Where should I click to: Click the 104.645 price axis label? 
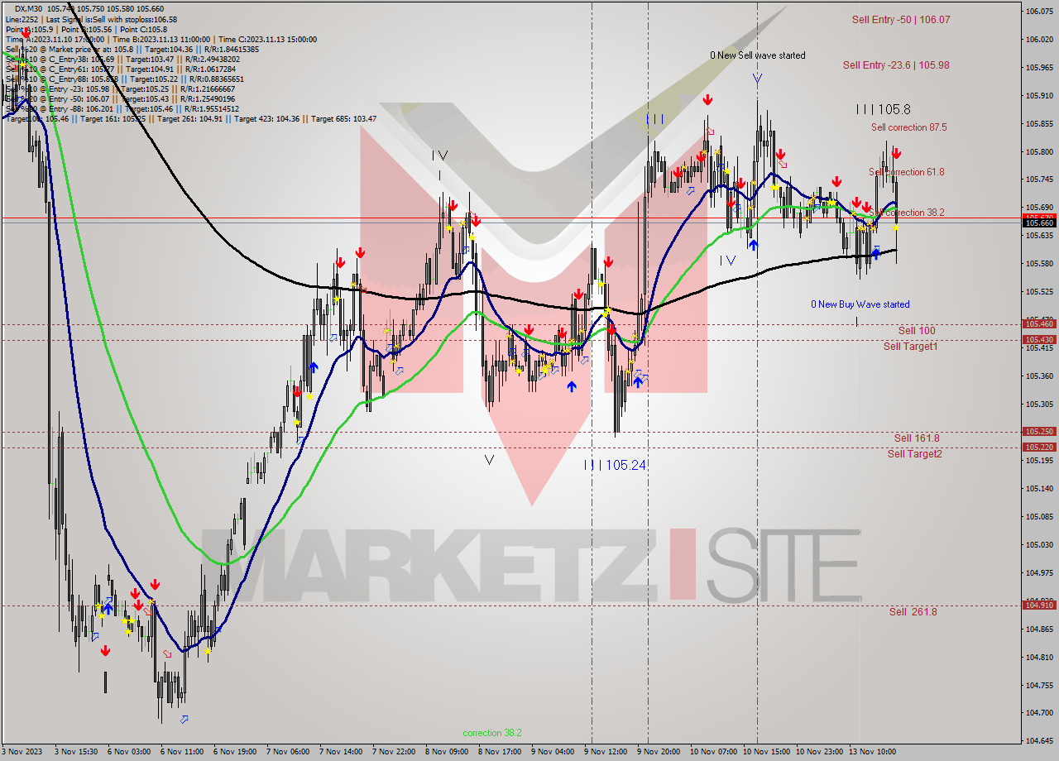(1040, 740)
